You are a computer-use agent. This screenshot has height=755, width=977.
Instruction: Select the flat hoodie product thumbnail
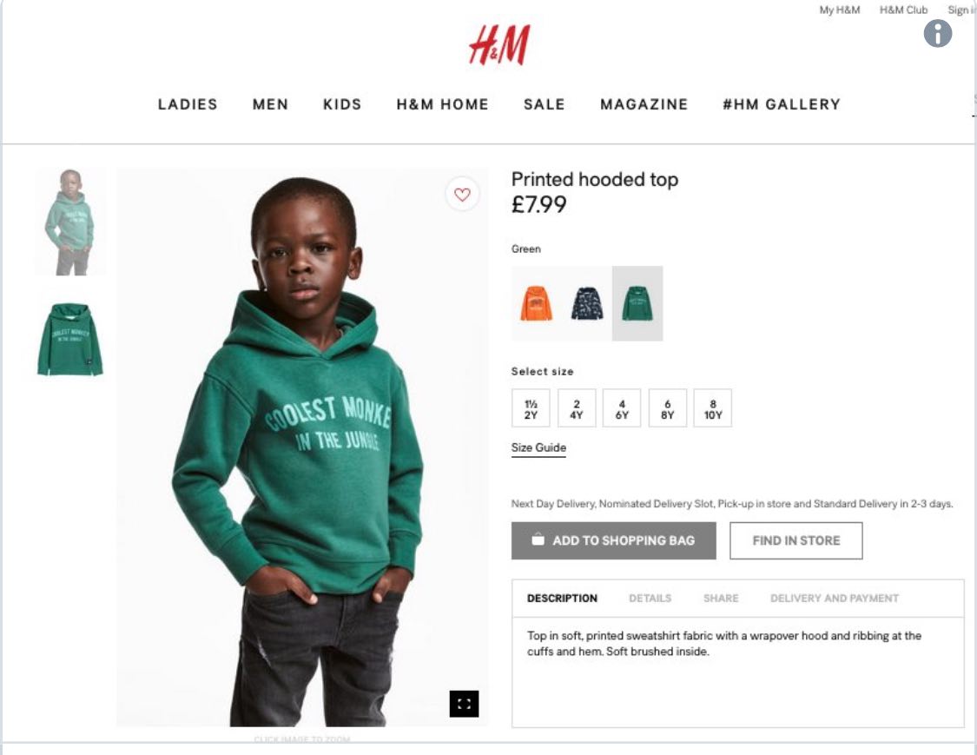coord(70,339)
